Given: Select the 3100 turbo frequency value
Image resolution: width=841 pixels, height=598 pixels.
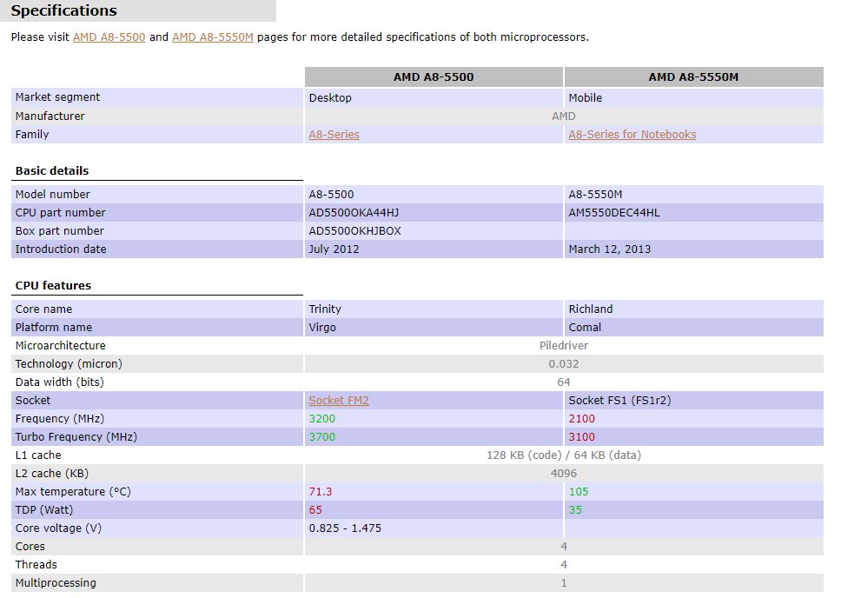Looking at the screenshot, I should point(581,437).
